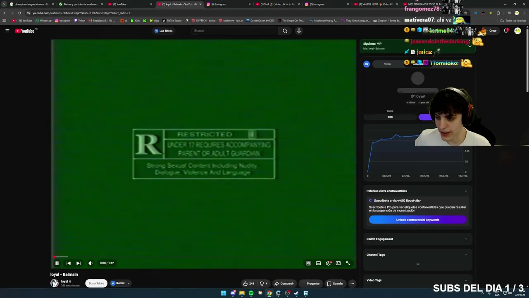Enter fullscreen mode
This screenshot has height=298, width=529.
click(348, 263)
